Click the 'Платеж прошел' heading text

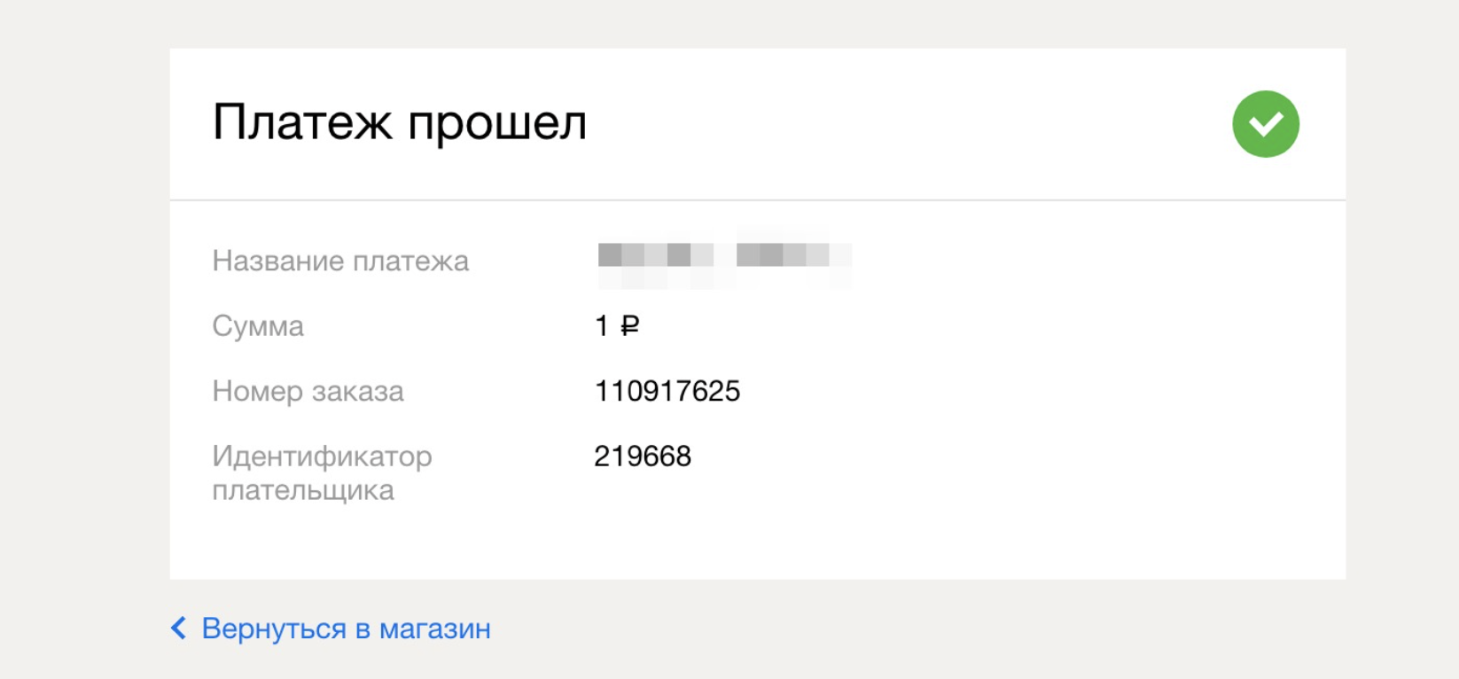tap(399, 121)
